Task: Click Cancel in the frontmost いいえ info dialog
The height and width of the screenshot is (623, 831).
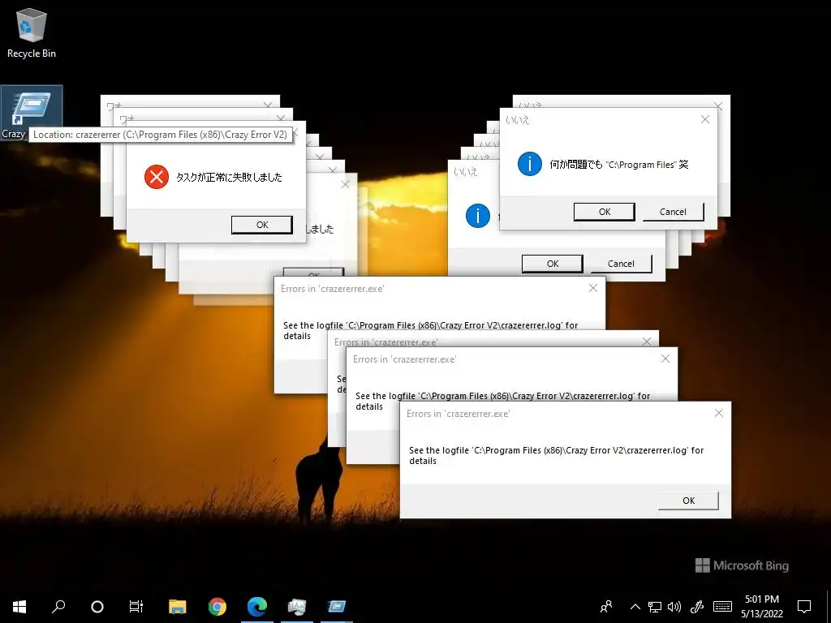Action: pos(673,212)
